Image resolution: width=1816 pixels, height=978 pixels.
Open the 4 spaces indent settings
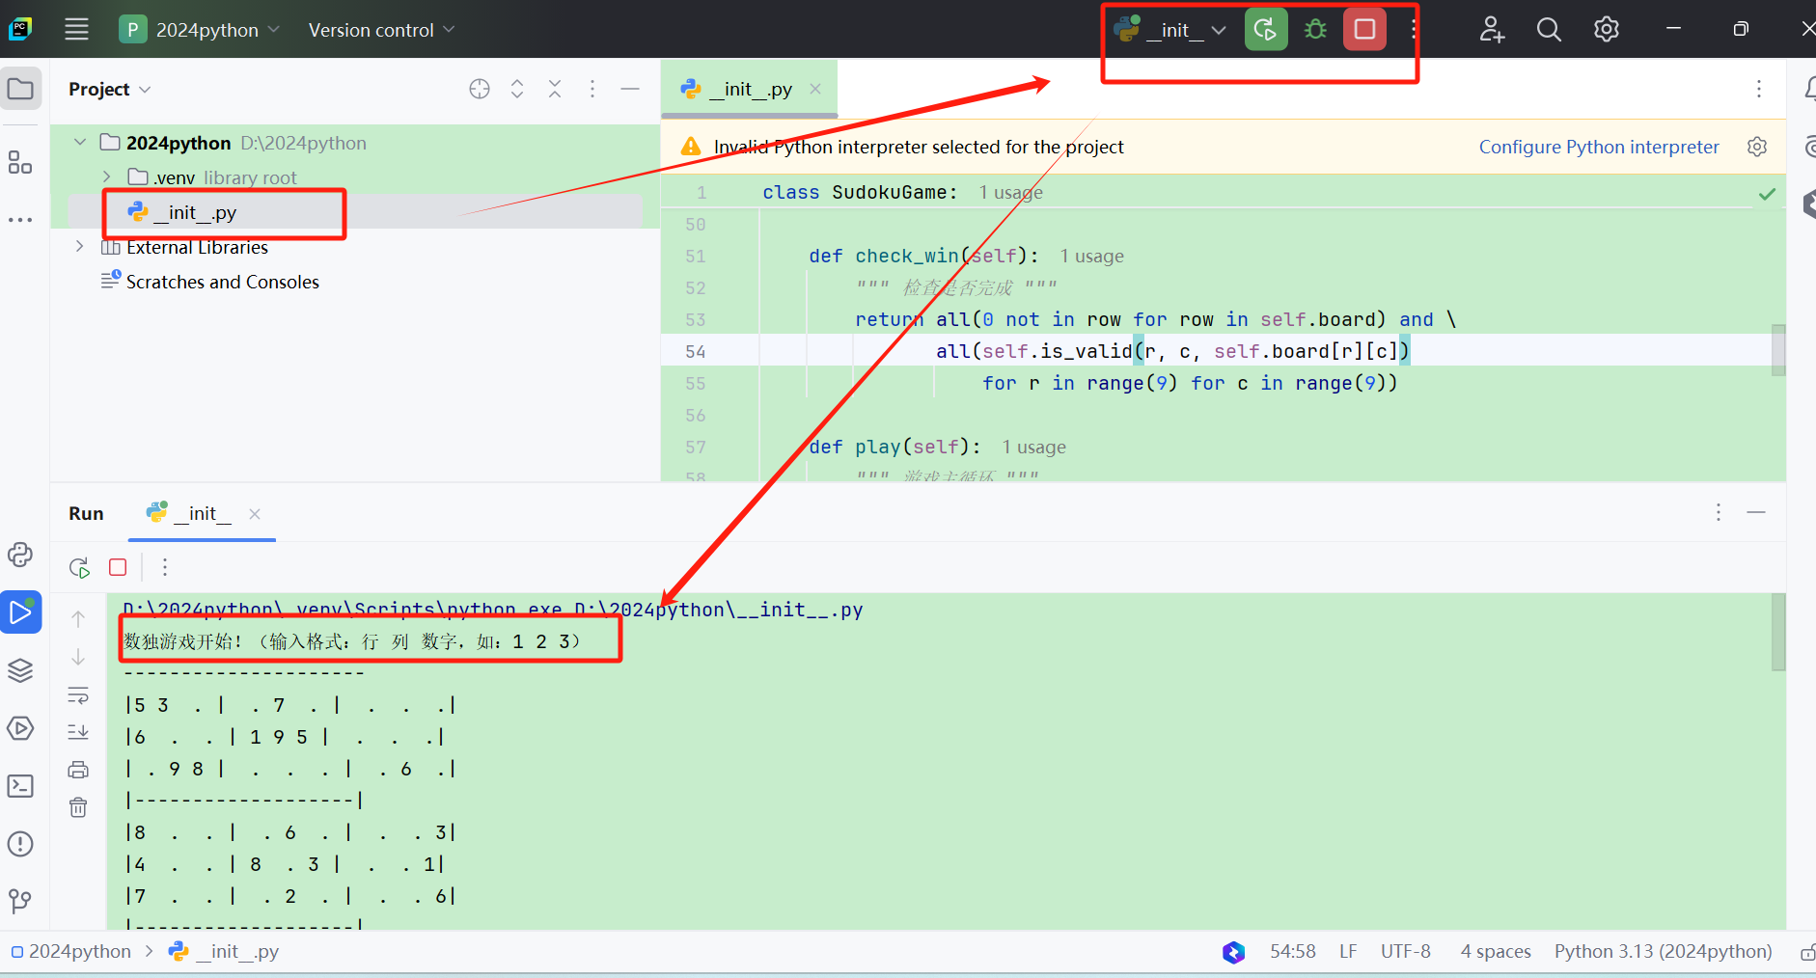pos(1496,951)
